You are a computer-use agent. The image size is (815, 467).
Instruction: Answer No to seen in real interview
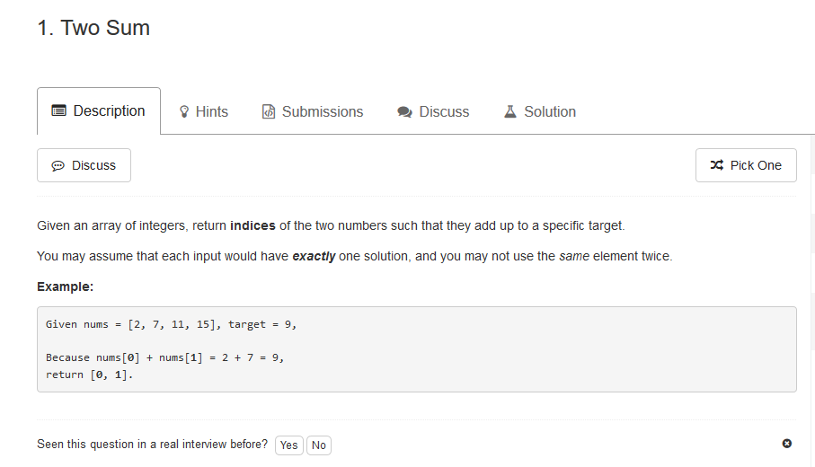[319, 445]
